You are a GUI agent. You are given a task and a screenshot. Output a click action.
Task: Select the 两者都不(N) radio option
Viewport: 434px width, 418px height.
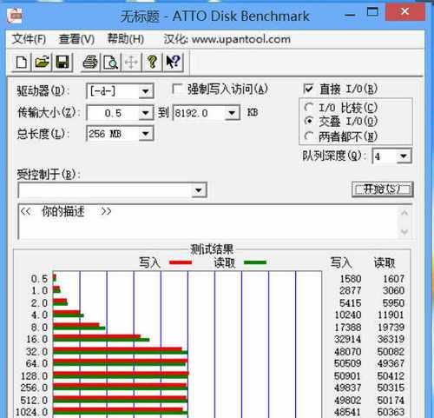point(309,136)
